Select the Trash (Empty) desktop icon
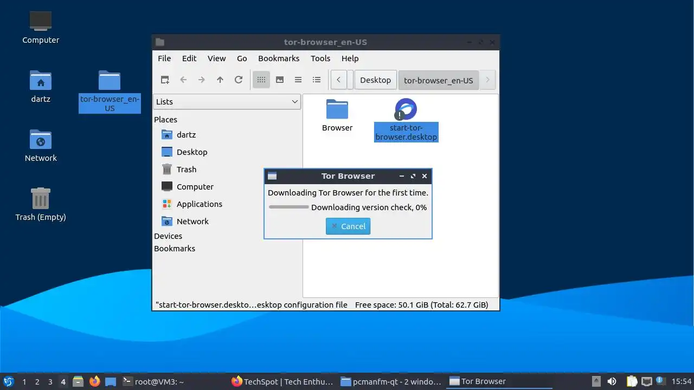This screenshot has height=390, width=694. (x=41, y=204)
